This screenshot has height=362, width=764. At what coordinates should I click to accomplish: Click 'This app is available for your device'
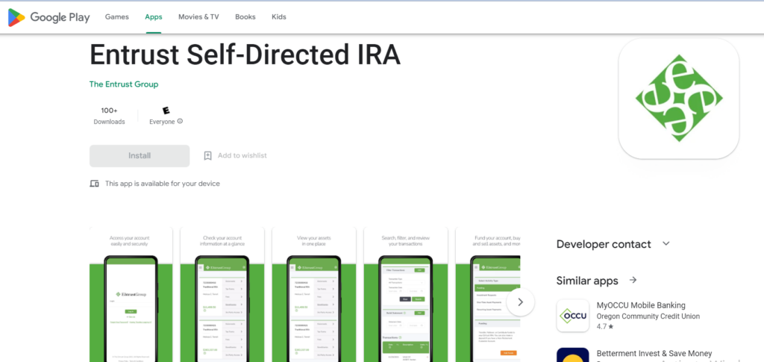pos(162,184)
